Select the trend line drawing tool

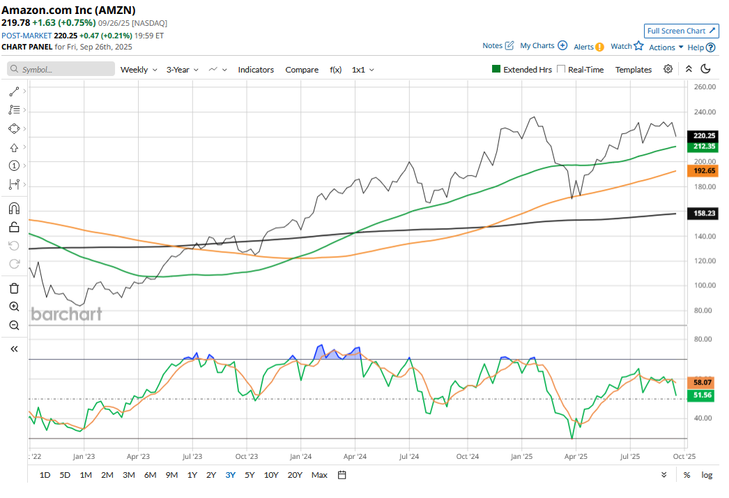pos(14,91)
